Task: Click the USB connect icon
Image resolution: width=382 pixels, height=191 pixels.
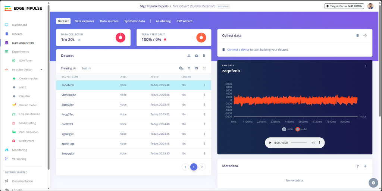Action: click(x=365, y=35)
